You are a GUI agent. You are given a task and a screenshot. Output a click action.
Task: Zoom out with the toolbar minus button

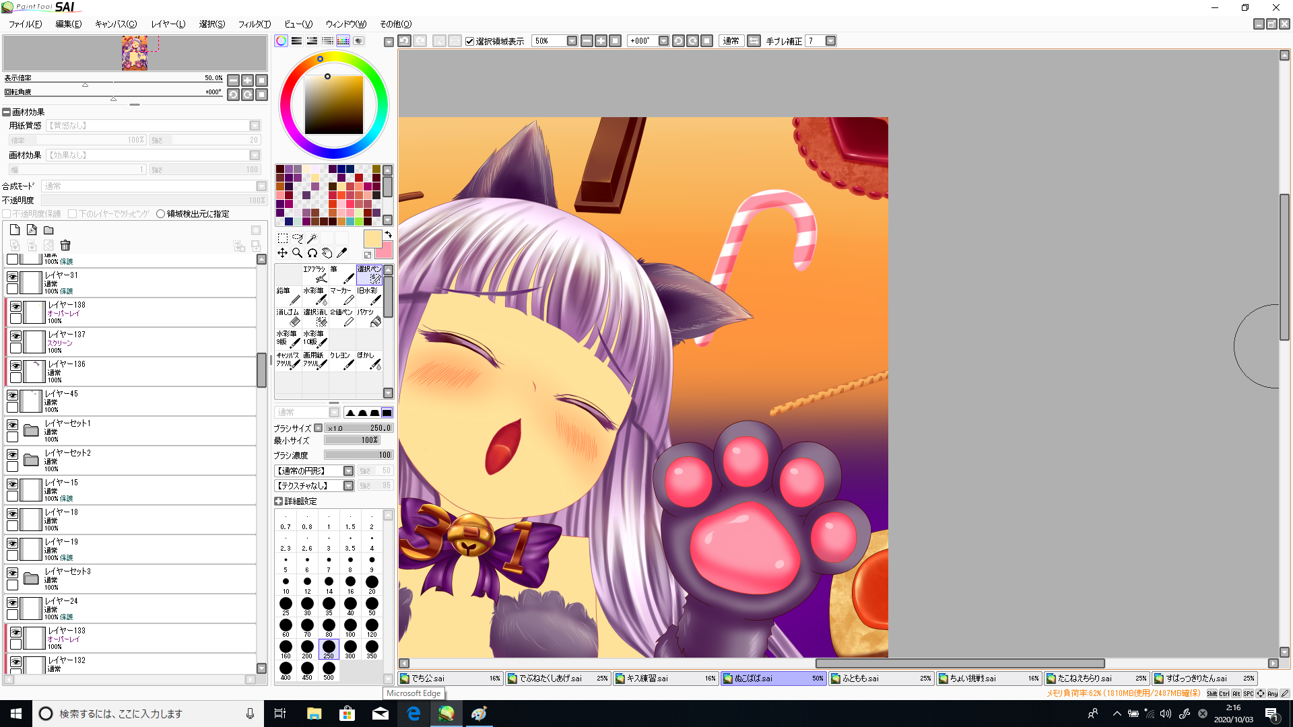(x=587, y=41)
